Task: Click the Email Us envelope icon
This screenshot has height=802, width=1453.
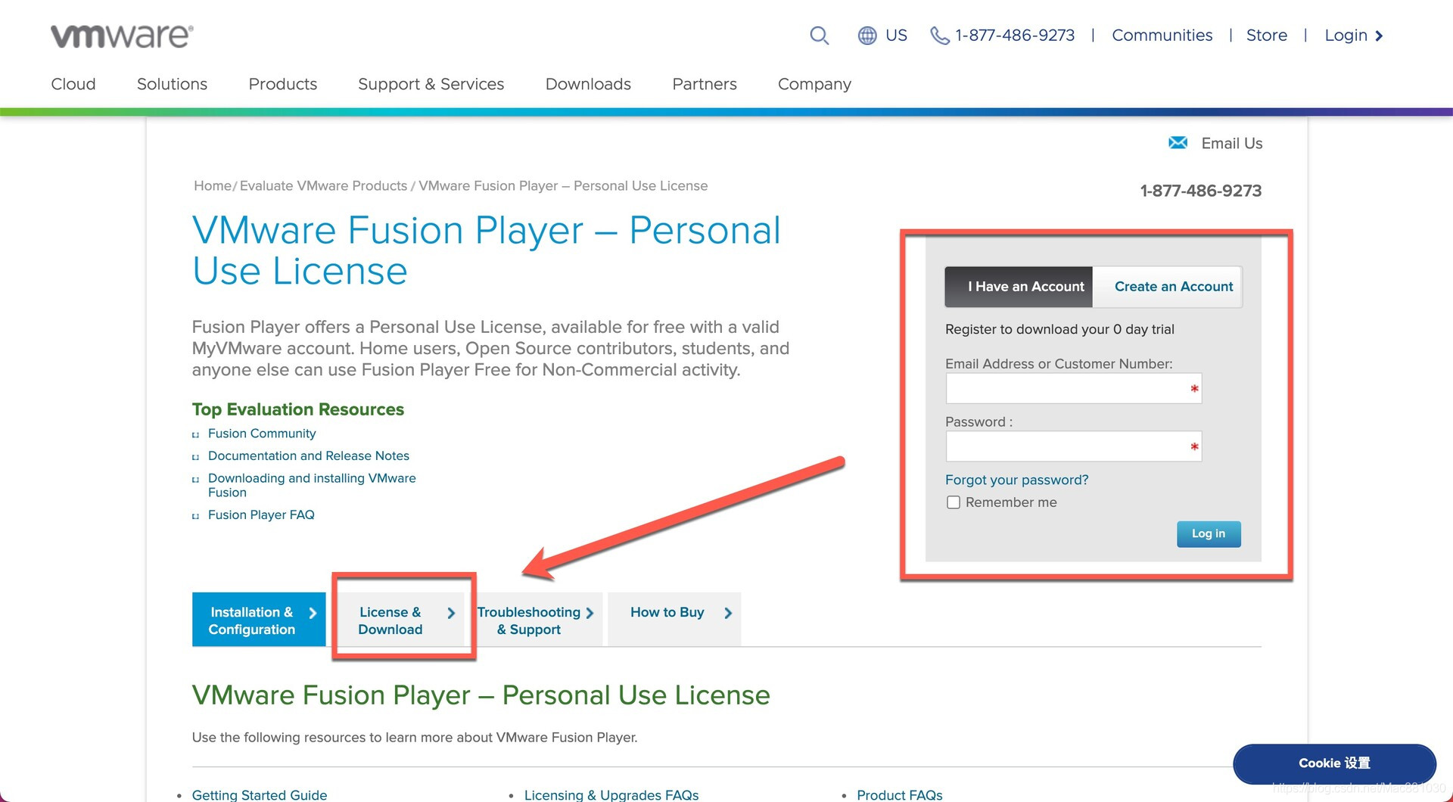Action: click(x=1178, y=143)
